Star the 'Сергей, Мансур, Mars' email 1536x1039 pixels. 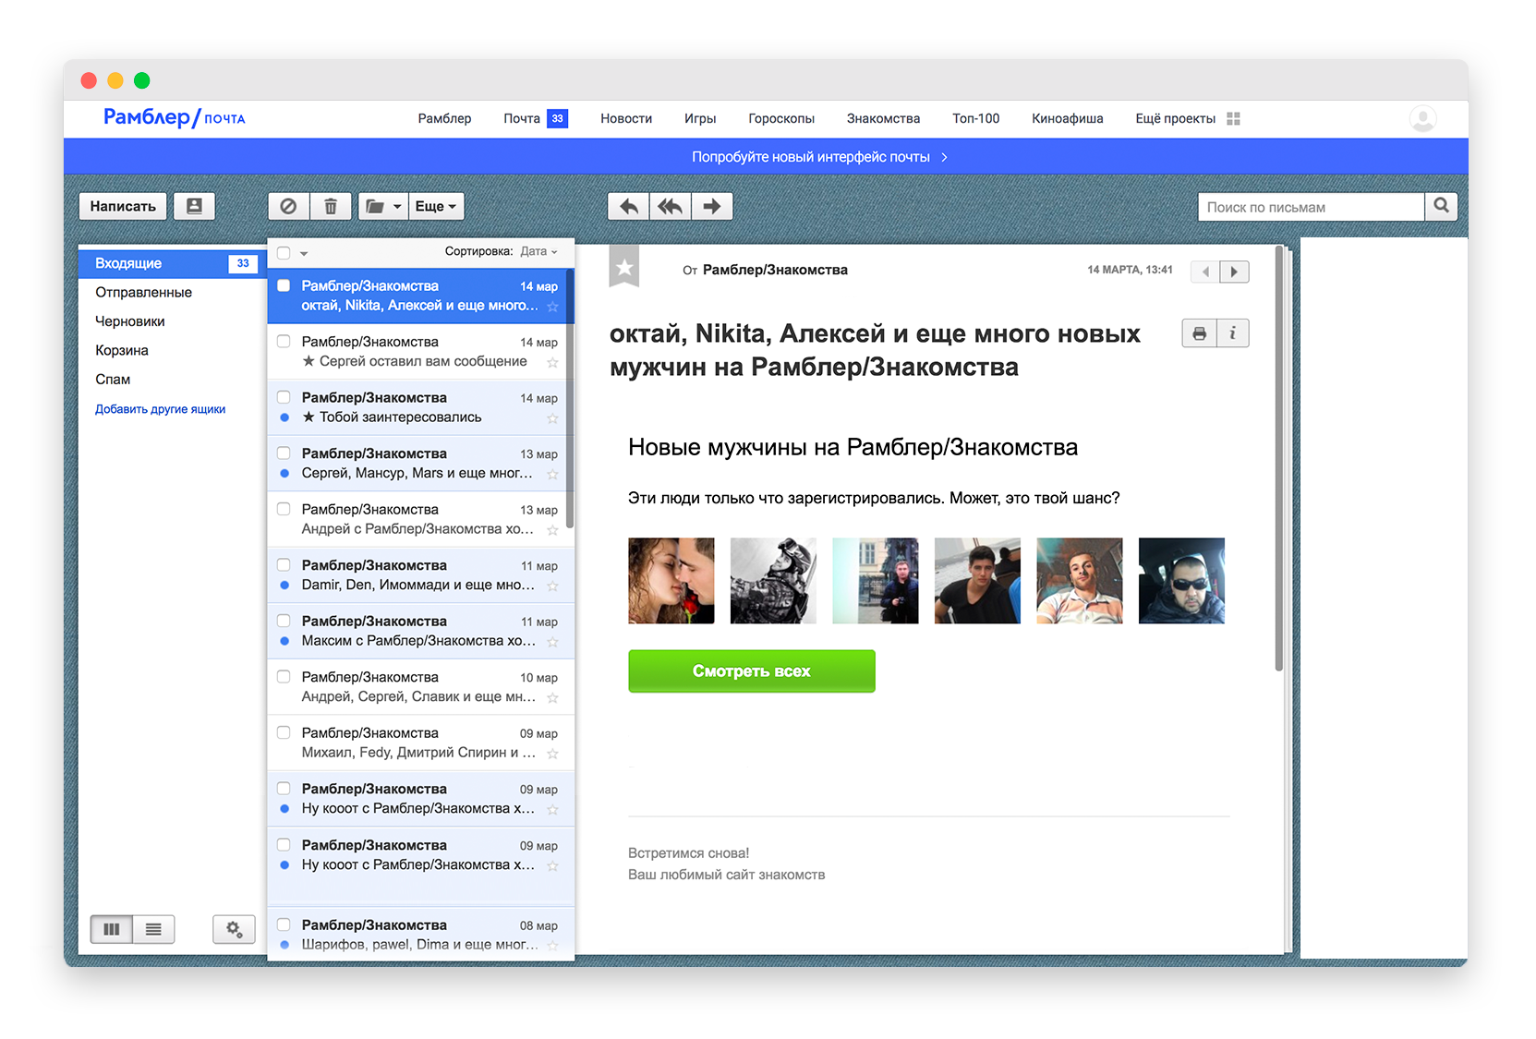[552, 475]
